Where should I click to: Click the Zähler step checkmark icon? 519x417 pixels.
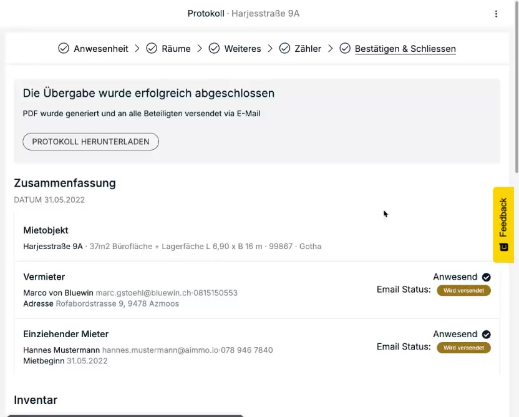tap(284, 49)
